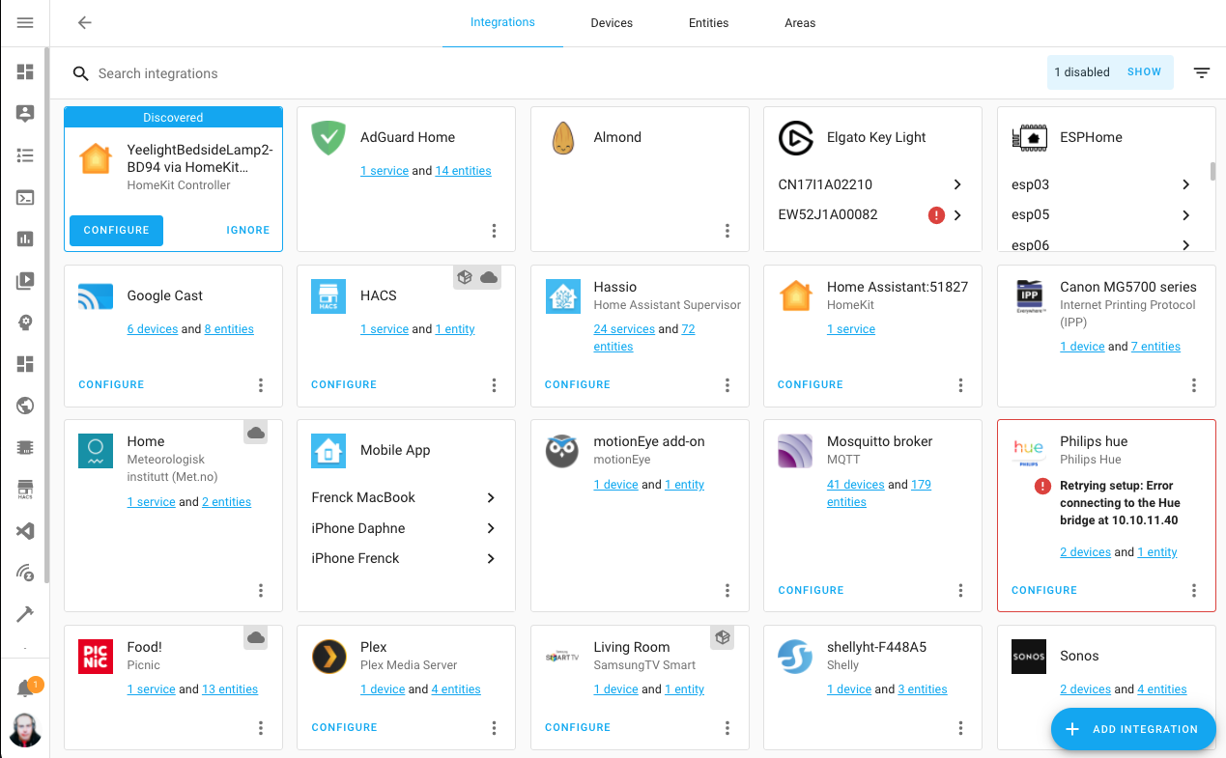Open the Areas tab
1226x758 pixels.
point(800,22)
